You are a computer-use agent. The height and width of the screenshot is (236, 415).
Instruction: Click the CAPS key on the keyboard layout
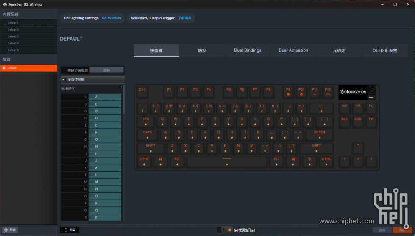[148, 135]
